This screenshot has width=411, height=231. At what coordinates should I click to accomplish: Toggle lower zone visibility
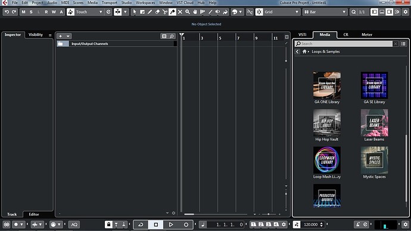coord(382,12)
